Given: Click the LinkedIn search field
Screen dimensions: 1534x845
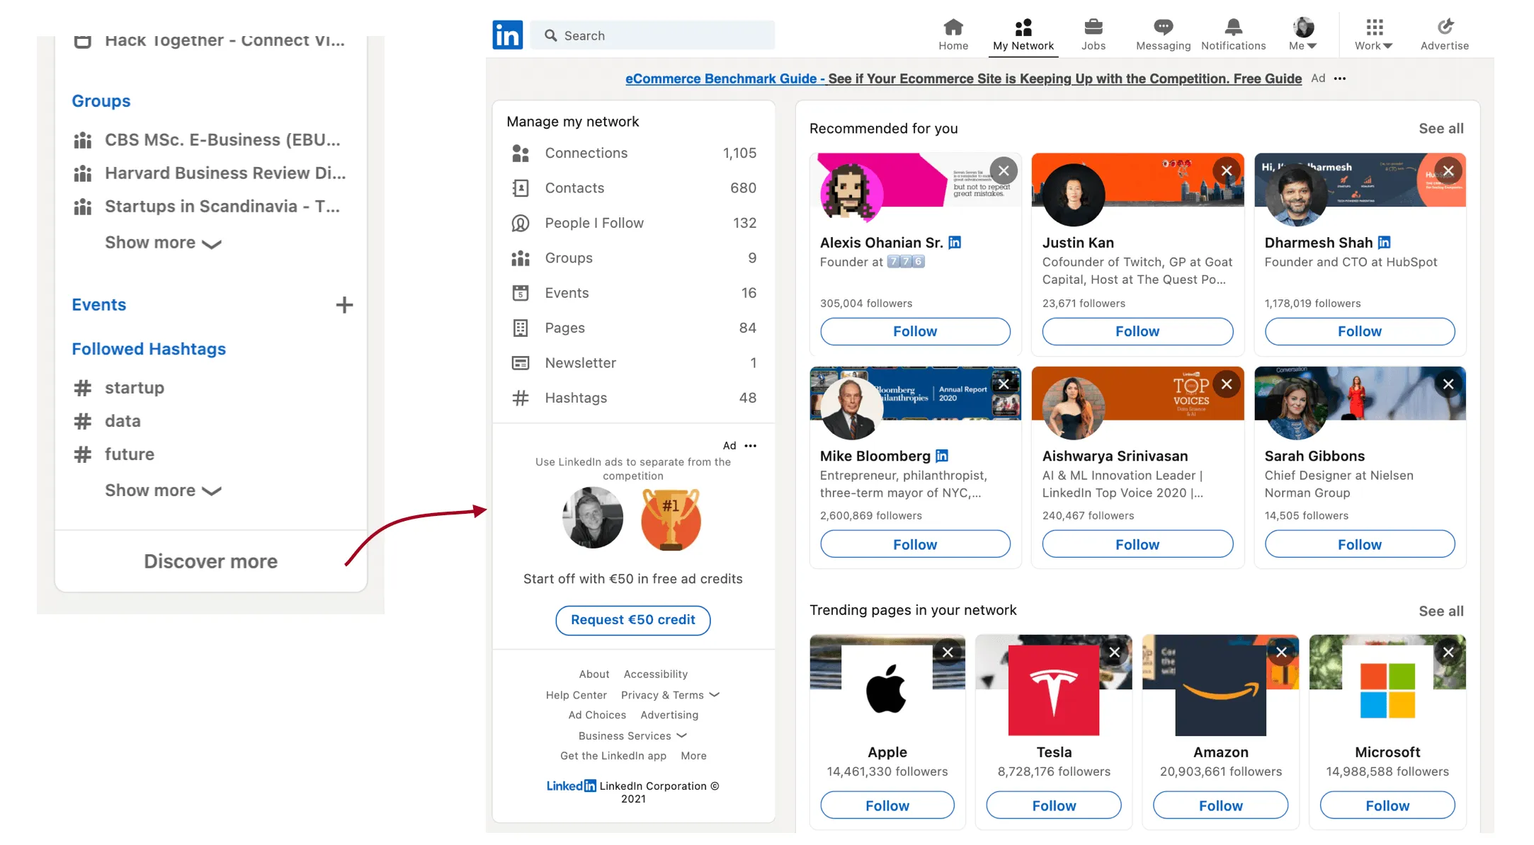Looking at the screenshot, I should pos(652,35).
